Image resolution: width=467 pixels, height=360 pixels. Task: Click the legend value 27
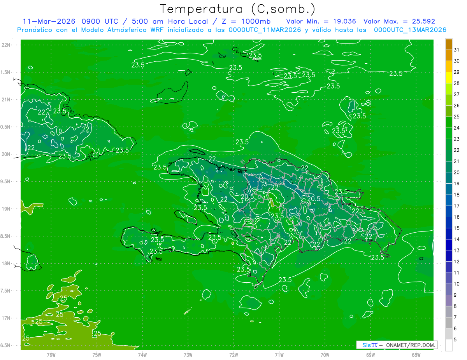pyautogui.click(x=457, y=94)
